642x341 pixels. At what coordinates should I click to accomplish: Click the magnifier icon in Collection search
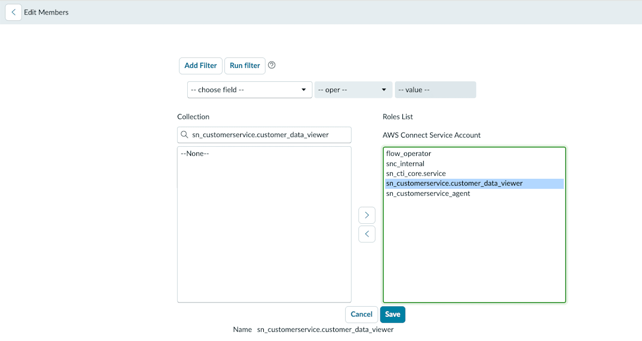pyautogui.click(x=185, y=135)
